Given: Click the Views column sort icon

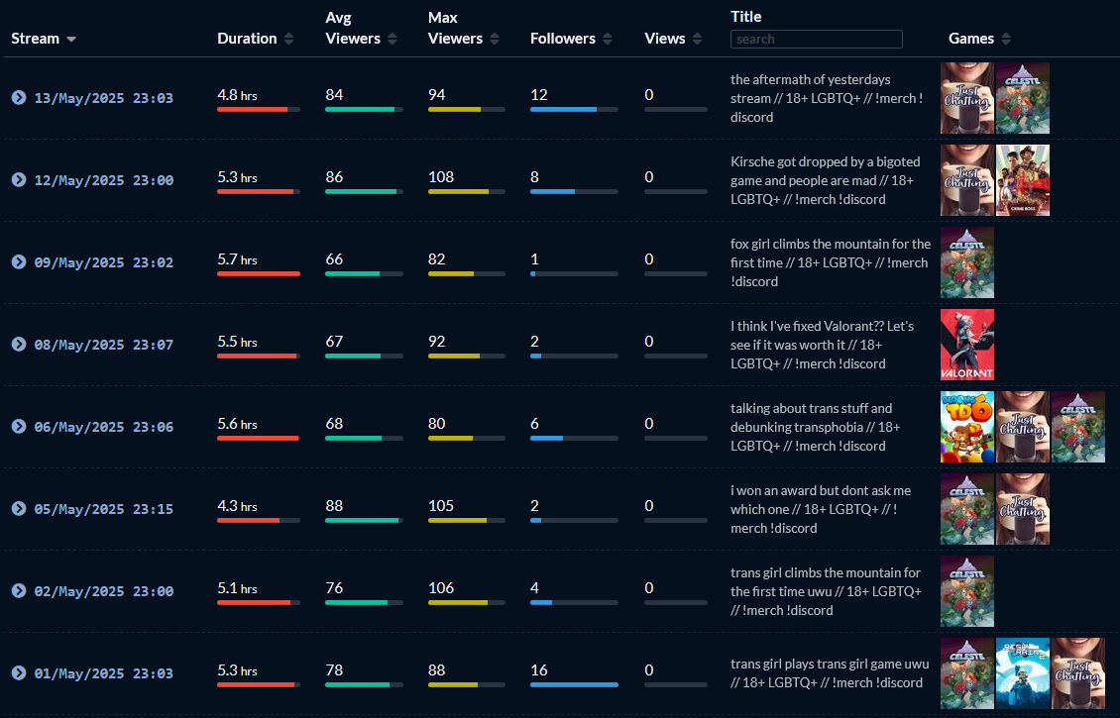Looking at the screenshot, I should [x=698, y=39].
